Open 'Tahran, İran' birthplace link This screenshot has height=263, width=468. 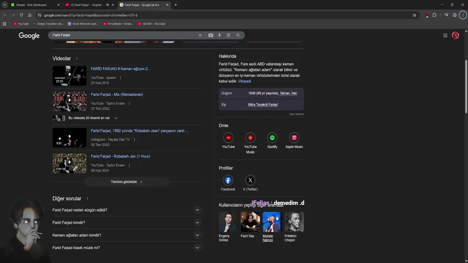[288, 93]
